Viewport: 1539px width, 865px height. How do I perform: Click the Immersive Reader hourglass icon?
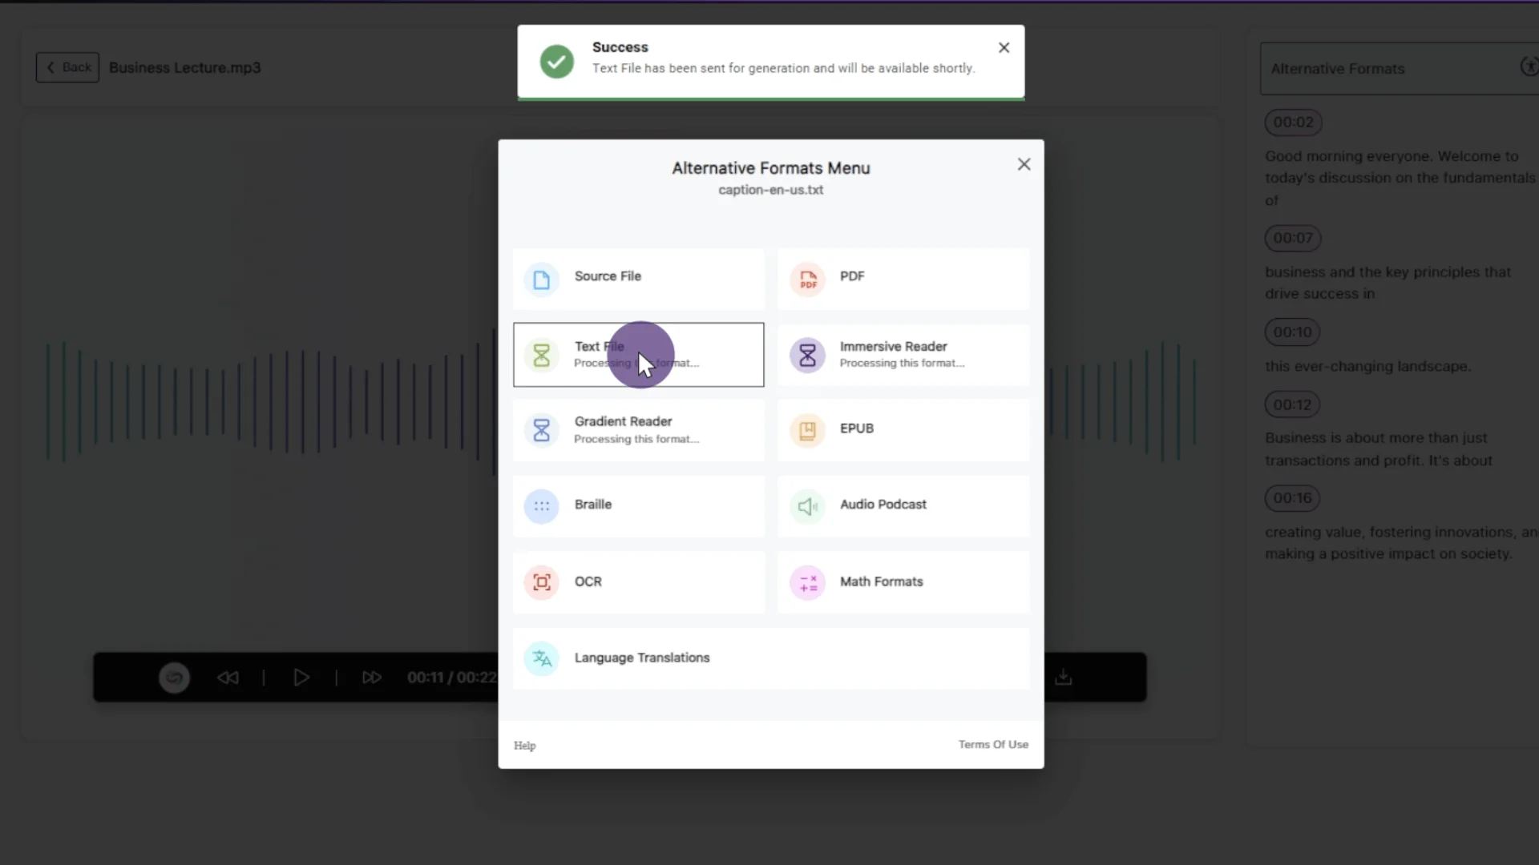click(x=807, y=355)
